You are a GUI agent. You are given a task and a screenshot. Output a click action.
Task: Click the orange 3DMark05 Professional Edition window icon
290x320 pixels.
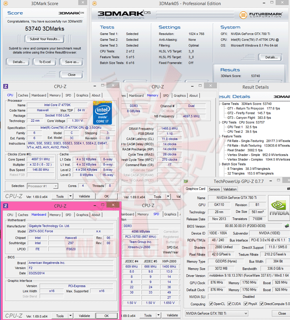pyautogui.click(x=94, y=4)
